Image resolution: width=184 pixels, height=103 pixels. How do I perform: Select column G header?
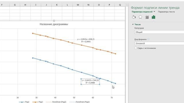15,5
